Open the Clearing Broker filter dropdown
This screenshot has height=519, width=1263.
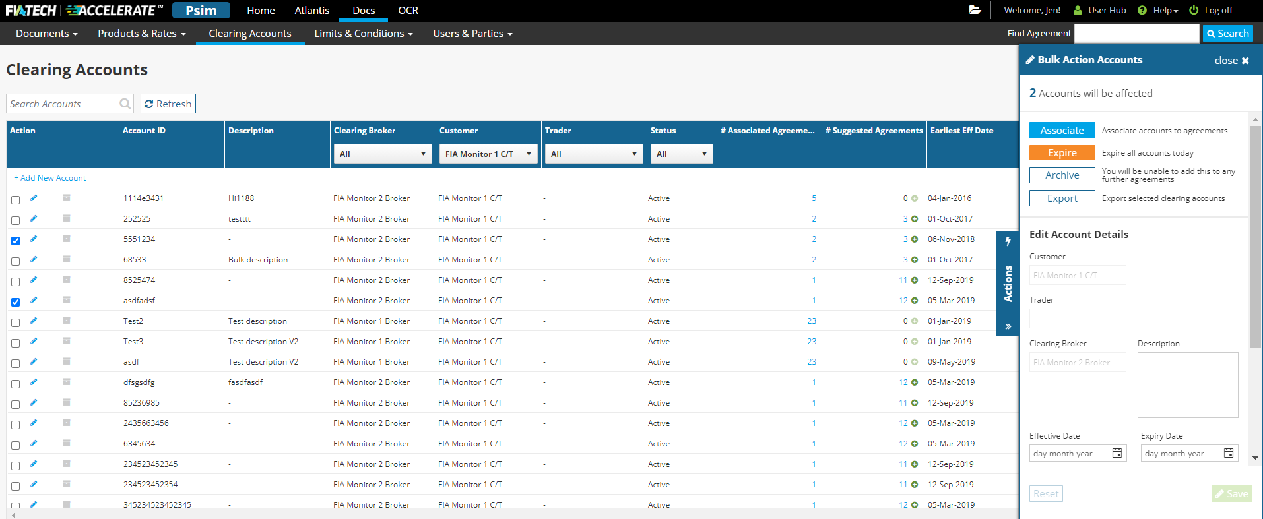(x=383, y=154)
